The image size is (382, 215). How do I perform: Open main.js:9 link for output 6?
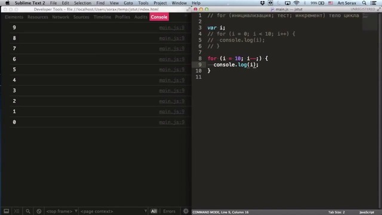172,59
